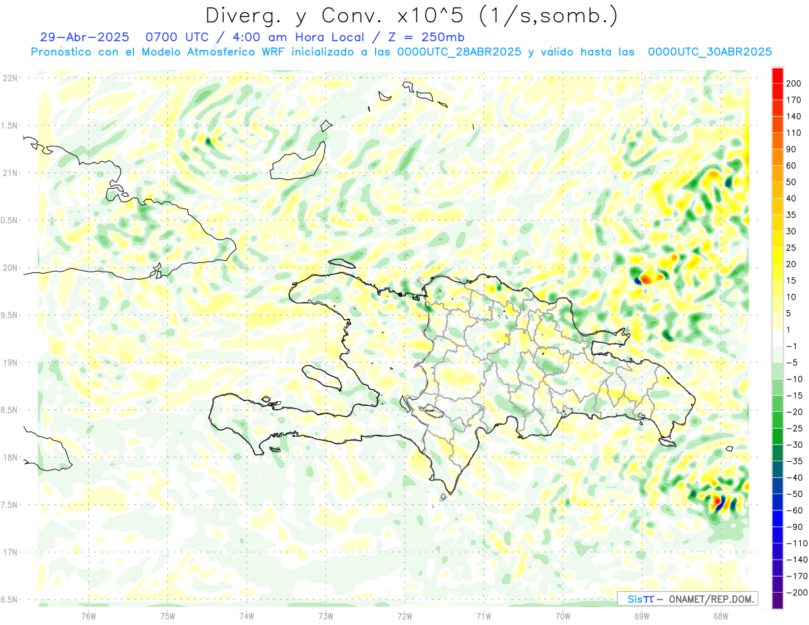Click the '72W' longitude label
Image resolution: width=809 pixels, height=625 pixels.
click(404, 616)
